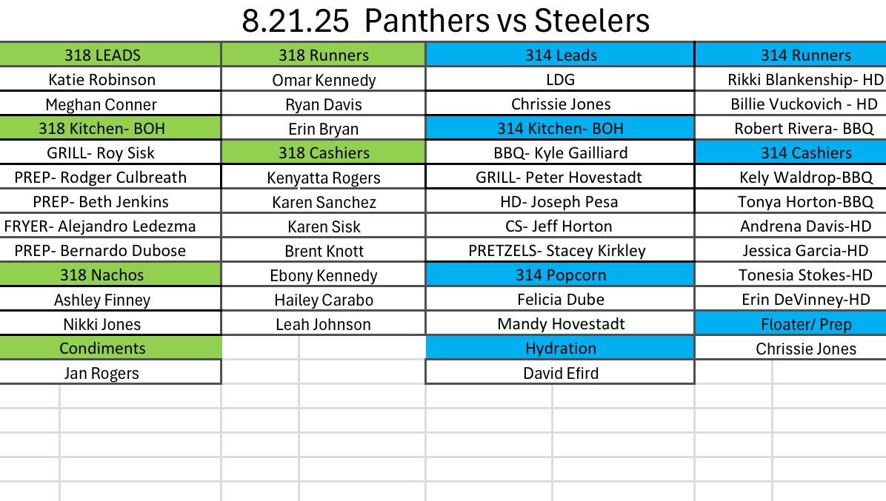The height and width of the screenshot is (501, 886).
Task: Select the GRILL- Roy Sisk cell
Action: click(101, 152)
